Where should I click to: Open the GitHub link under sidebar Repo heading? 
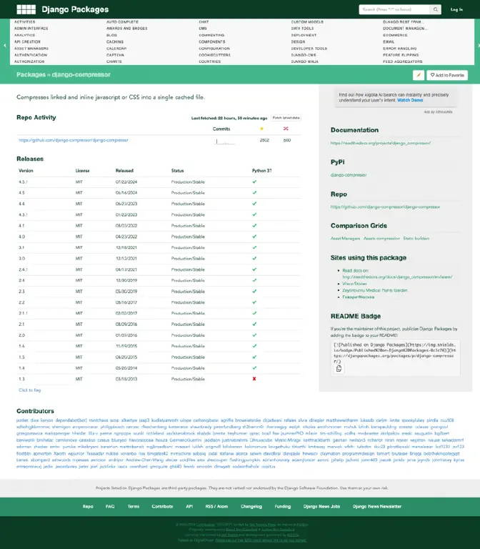coord(385,207)
